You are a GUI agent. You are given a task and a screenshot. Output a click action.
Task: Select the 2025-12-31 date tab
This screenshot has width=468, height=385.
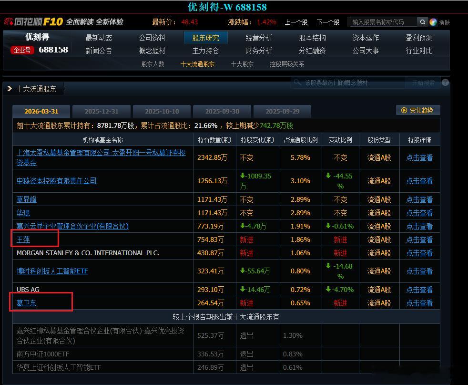(x=102, y=112)
